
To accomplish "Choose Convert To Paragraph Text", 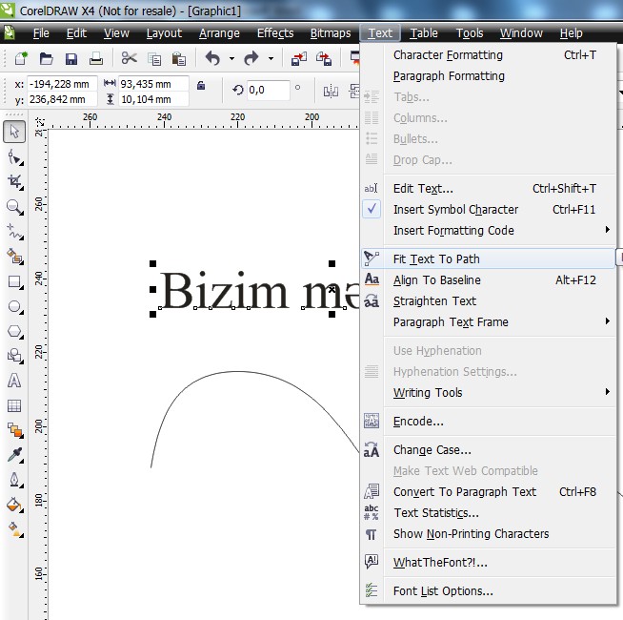I will coord(489,491).
